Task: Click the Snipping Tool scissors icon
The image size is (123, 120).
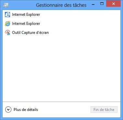Action: click(x=7, y=33)
